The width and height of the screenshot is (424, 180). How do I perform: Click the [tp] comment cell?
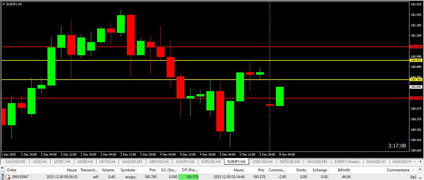413,177
